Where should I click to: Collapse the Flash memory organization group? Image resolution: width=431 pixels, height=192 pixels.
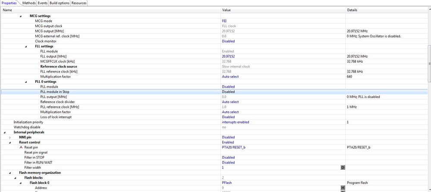pos(10,173)
